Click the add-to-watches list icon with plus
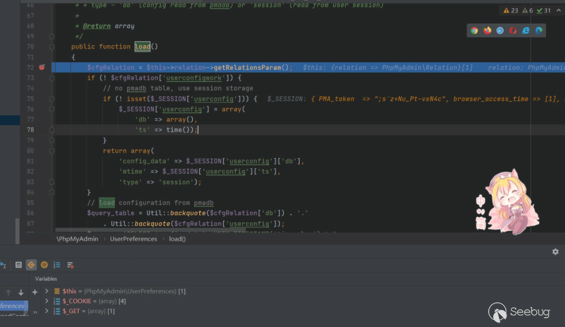This screenshot has width=565, height=327. tap(70, 265)
